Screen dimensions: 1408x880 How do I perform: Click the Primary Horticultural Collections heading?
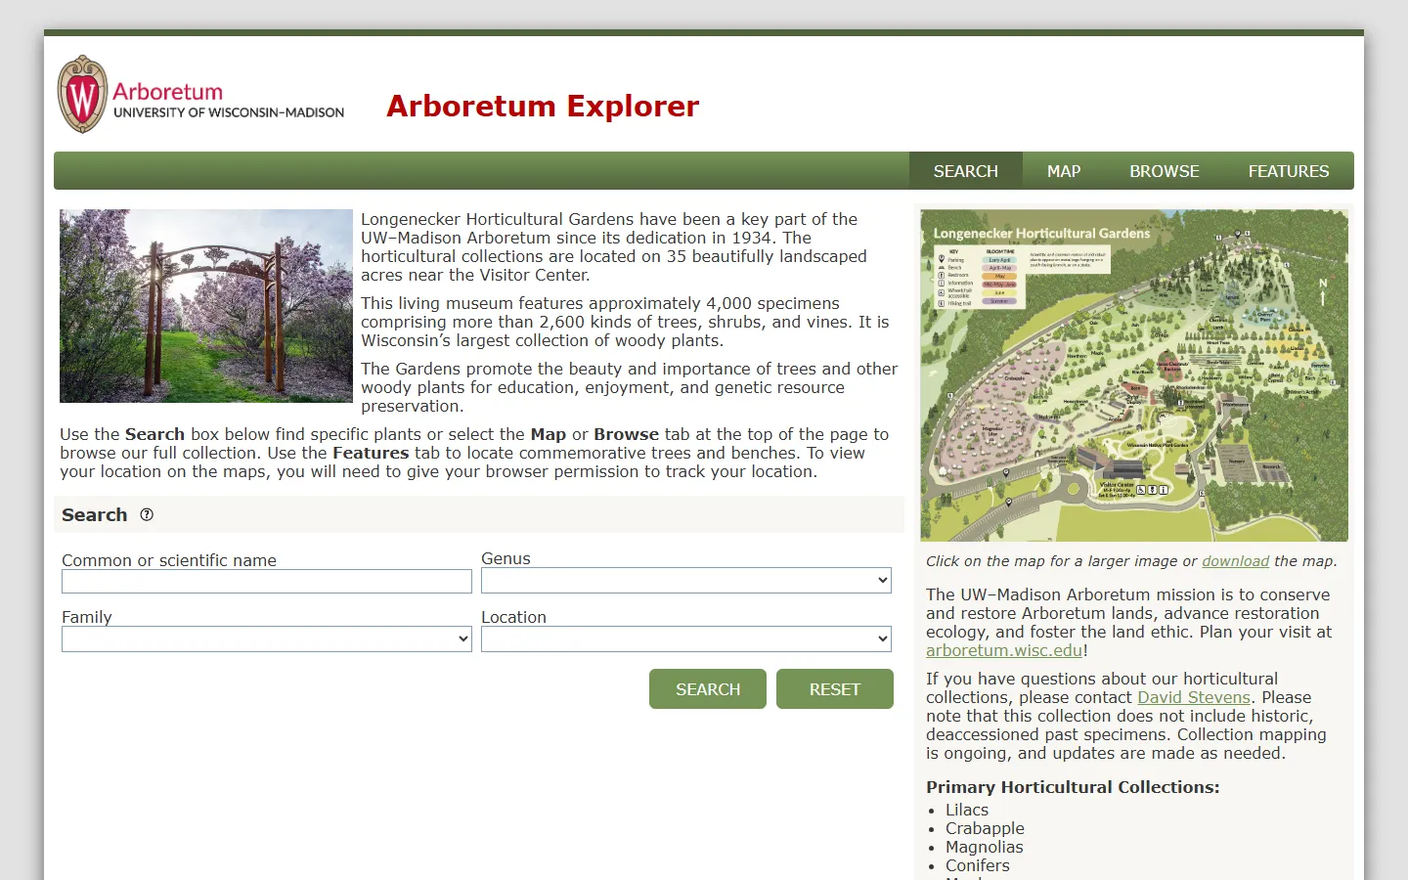click(x=1073, y=787)
